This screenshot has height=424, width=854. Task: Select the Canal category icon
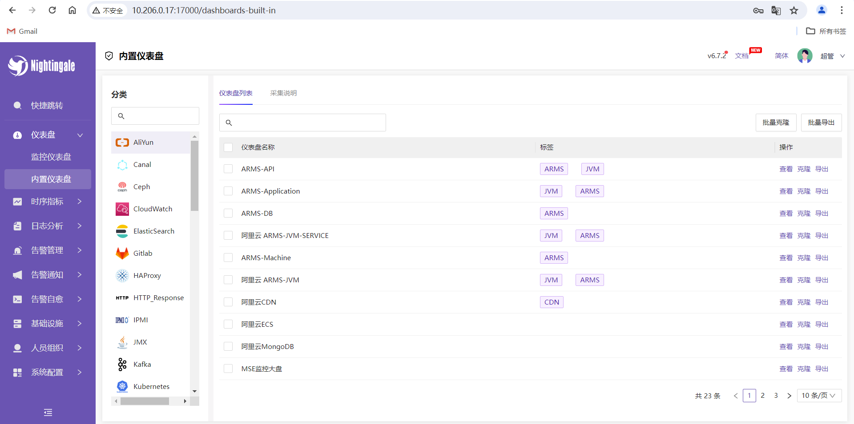pyautogui.click(x=122, y=165)
